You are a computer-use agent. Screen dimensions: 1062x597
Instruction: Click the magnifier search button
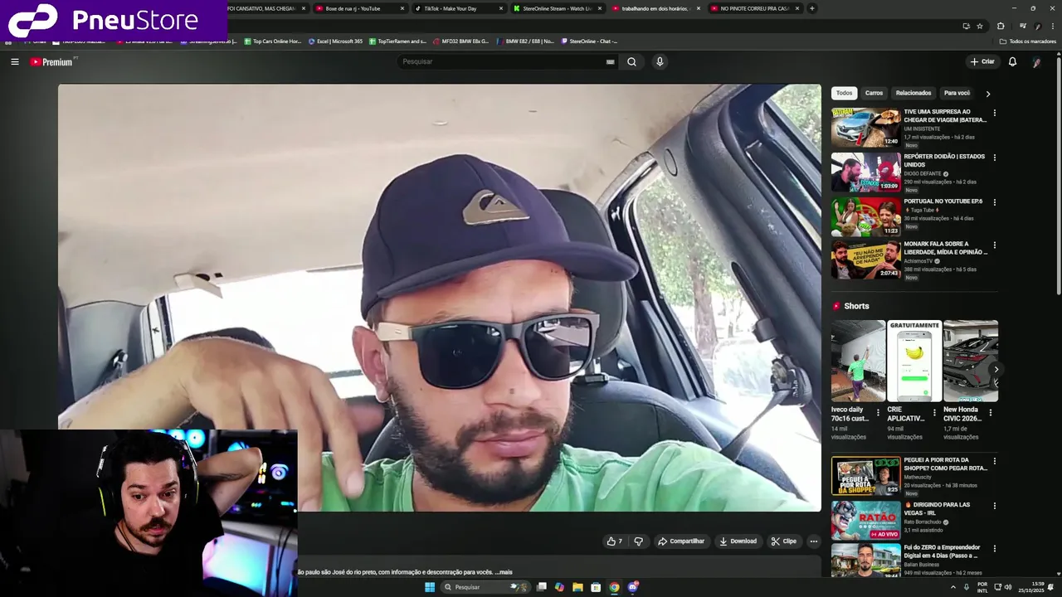click(x=631, y=61)
